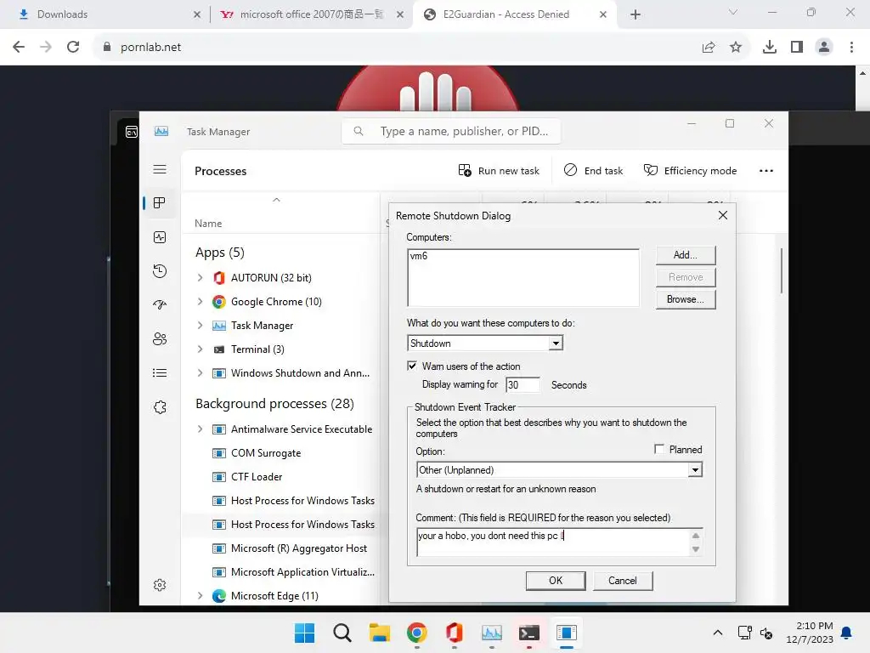Toggle Efficiency mode in Task Manager
This screenshot has width=870, height=653.
click(x=690, y=170)
